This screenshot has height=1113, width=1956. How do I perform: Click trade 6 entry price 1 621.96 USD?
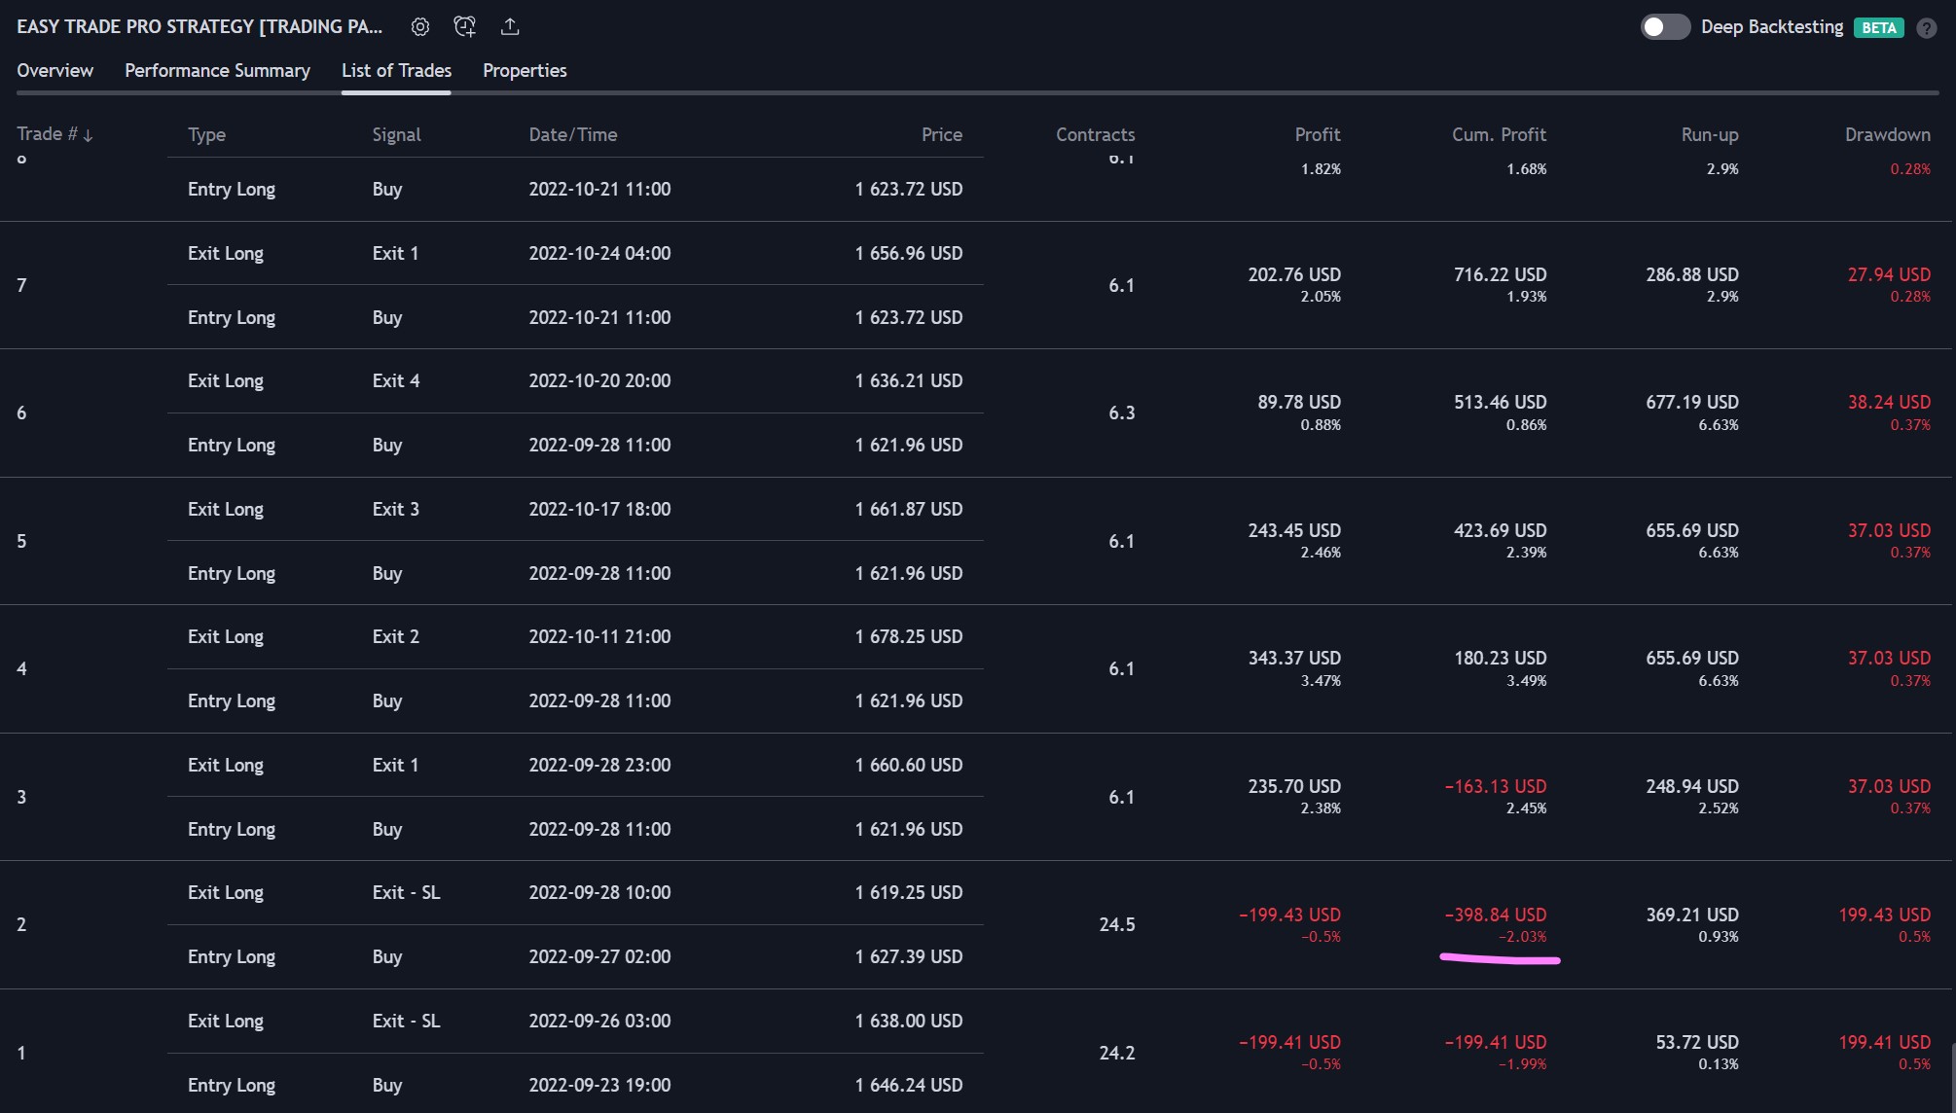point(908,445)
